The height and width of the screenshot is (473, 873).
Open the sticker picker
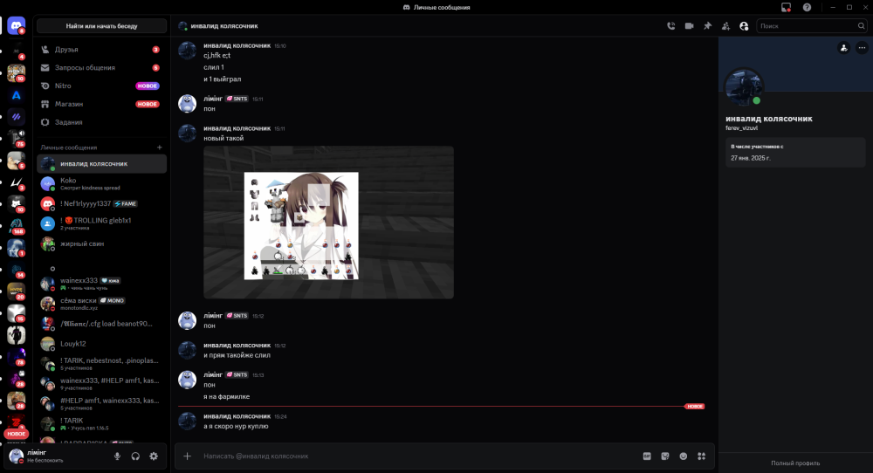coord(664,456)
